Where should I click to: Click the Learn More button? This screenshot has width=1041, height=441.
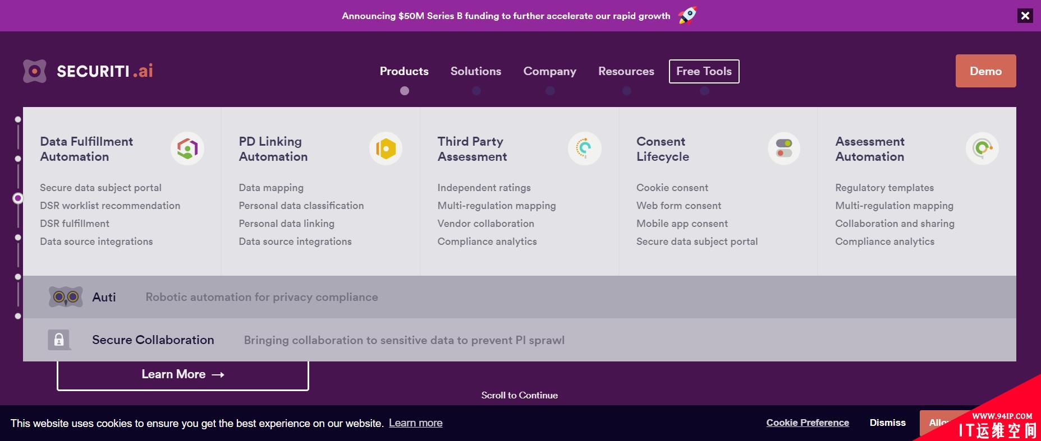pyautogui.click(x=183, y=374)
